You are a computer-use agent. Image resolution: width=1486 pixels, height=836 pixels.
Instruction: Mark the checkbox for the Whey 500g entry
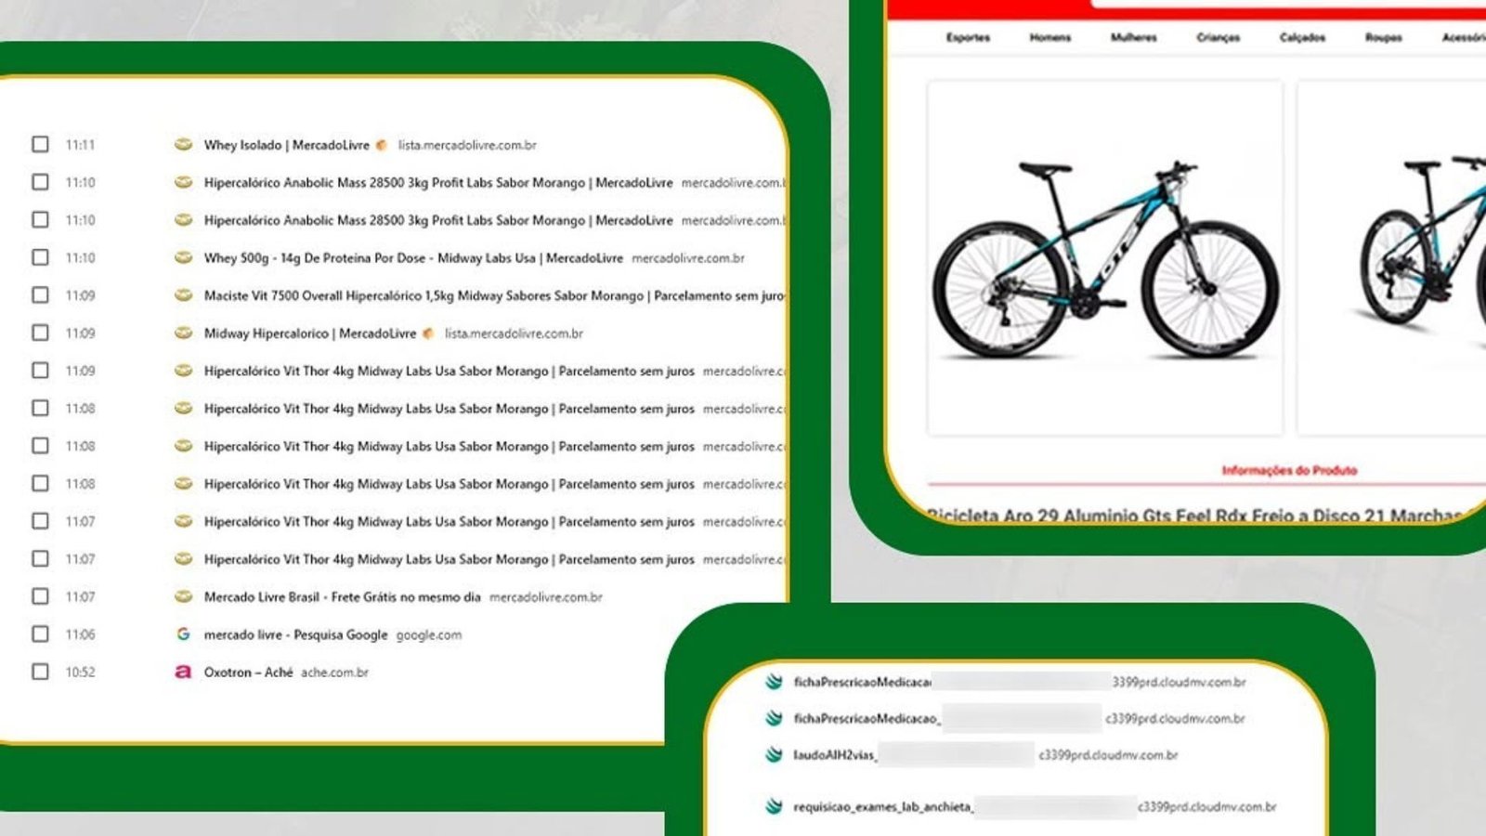pos(40,257)
